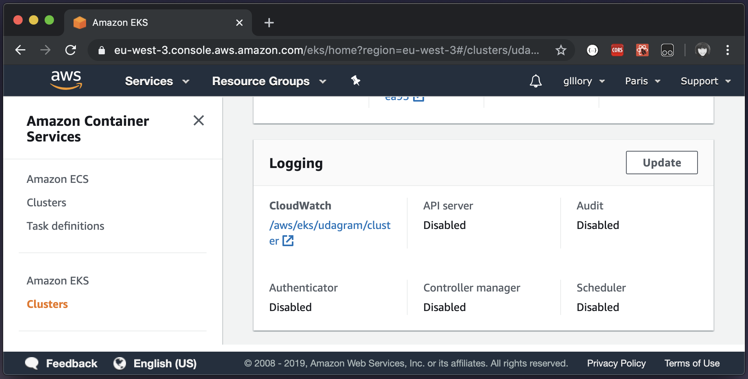Select Task definitions in sidebar
The height and width of the screenshot is (379, 748).
click(x=65, y=226)
